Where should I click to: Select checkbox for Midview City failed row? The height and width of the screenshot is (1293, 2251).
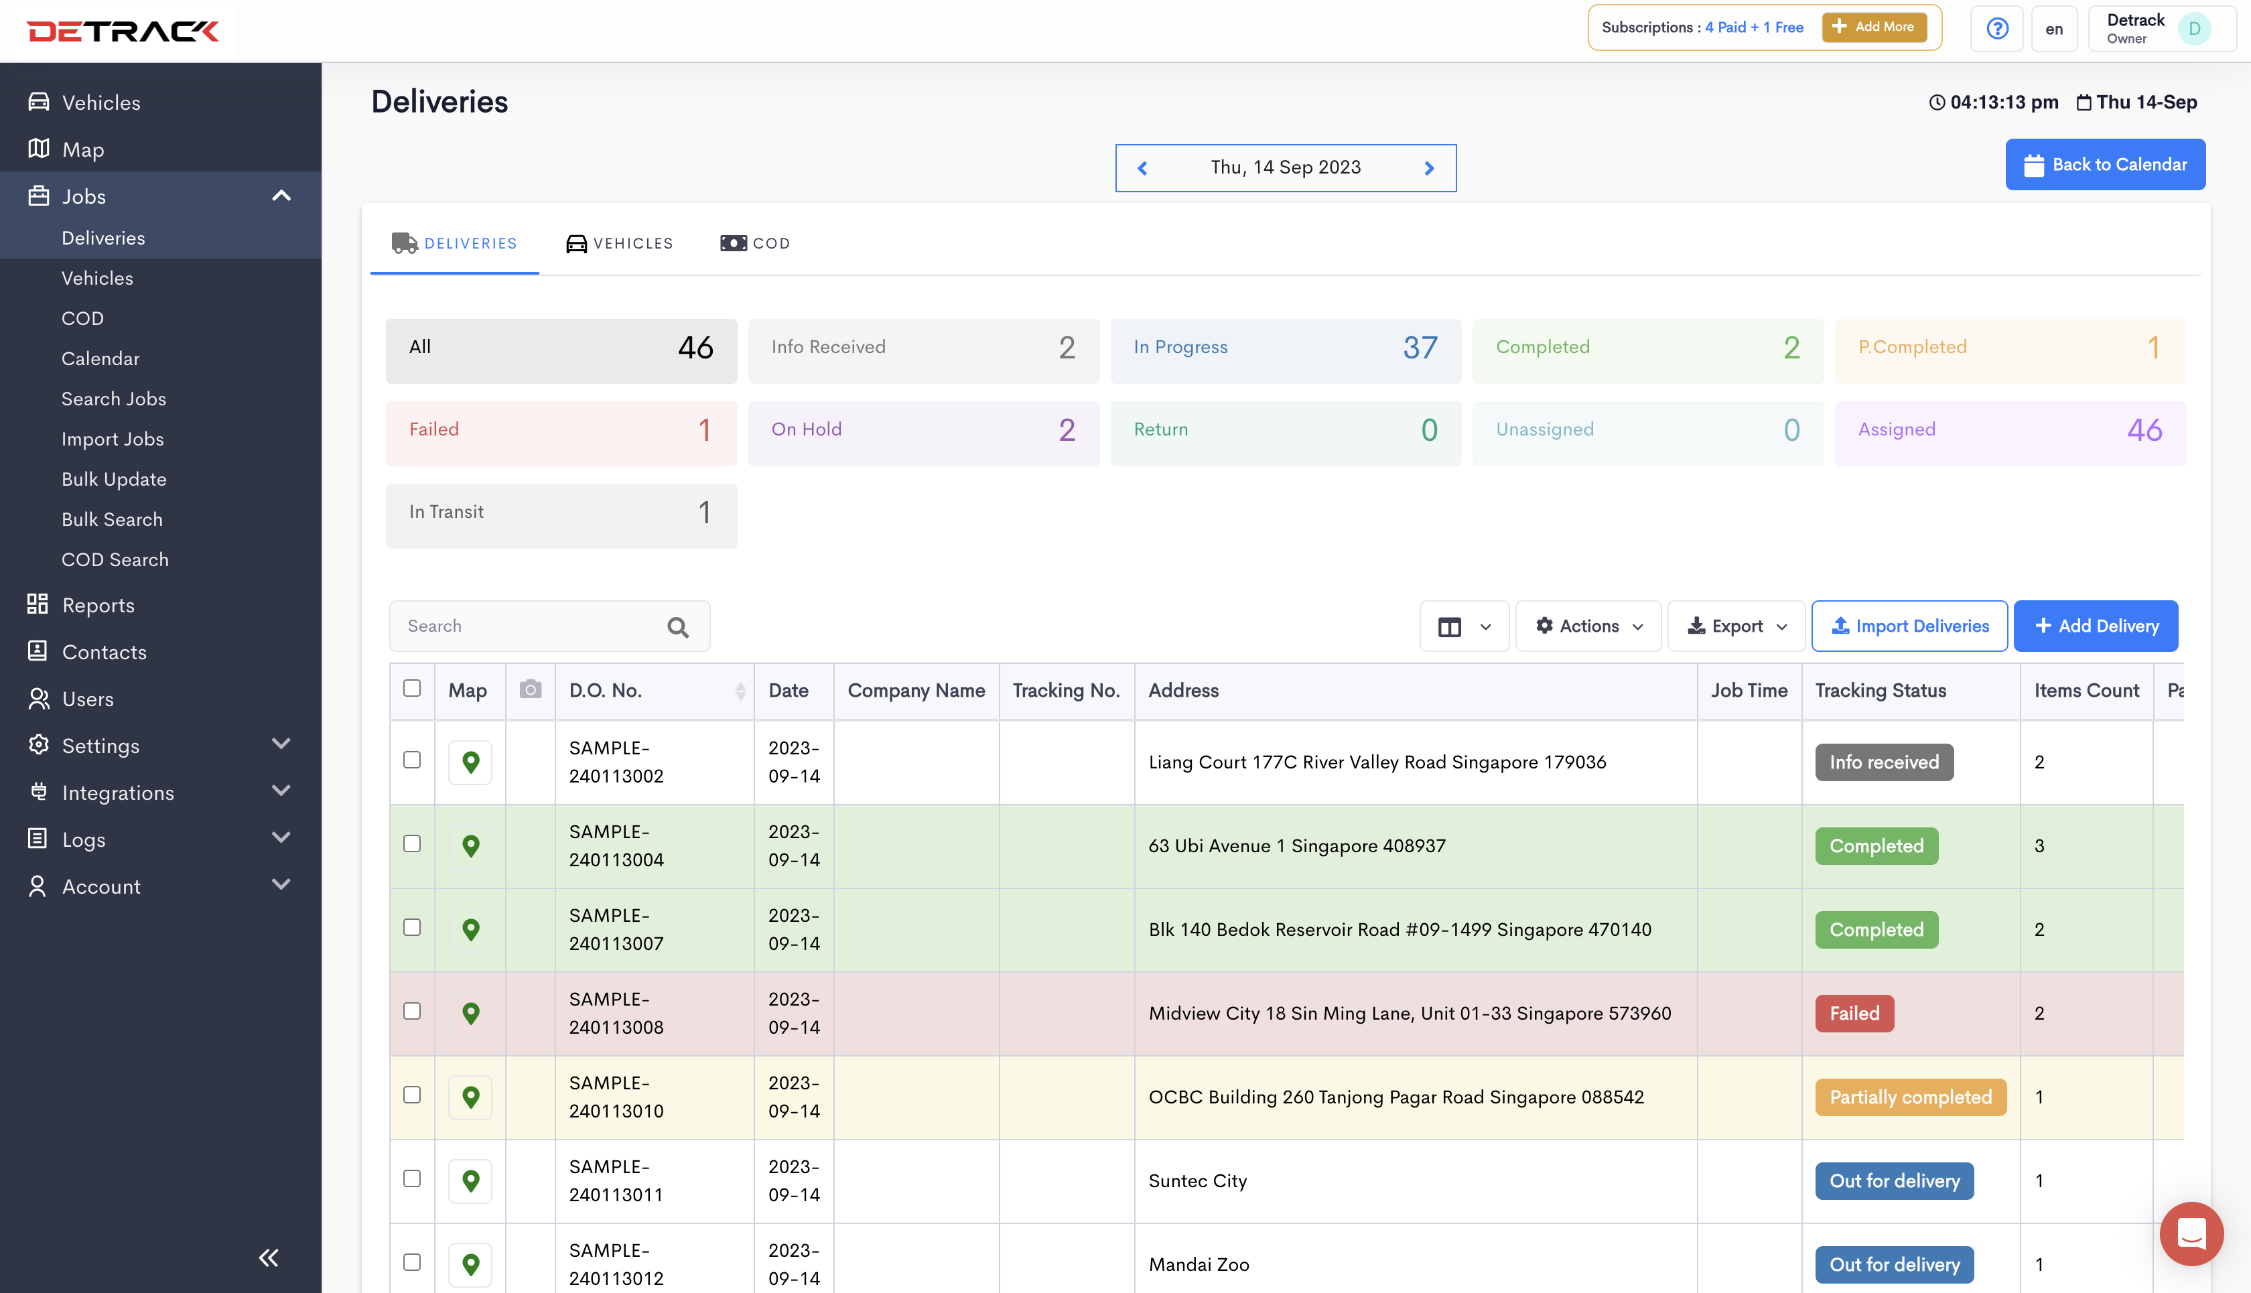(412, 1012)
